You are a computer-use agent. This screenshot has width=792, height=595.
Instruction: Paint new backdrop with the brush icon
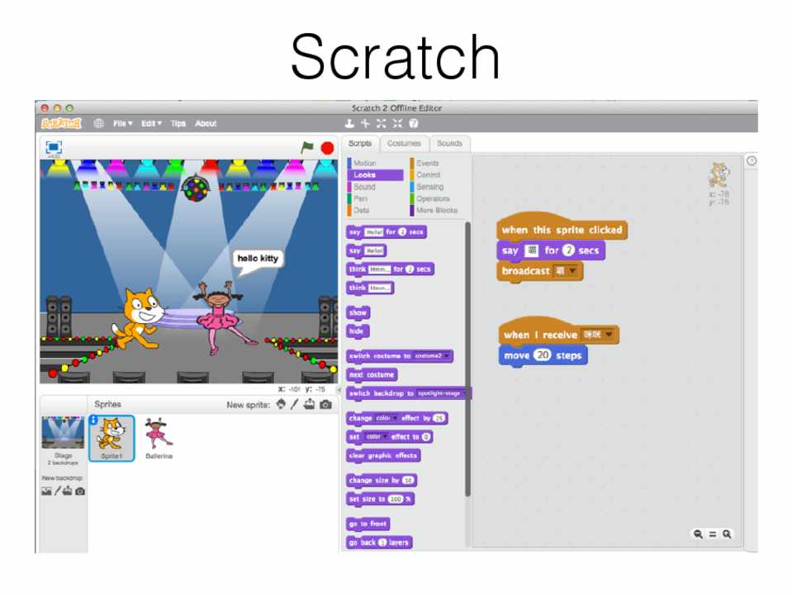pos(57,491)
